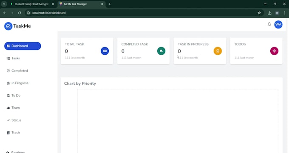Go back to the previous page
The width and height of the screenshot is (289, 153).
click(x=5, y=13)
